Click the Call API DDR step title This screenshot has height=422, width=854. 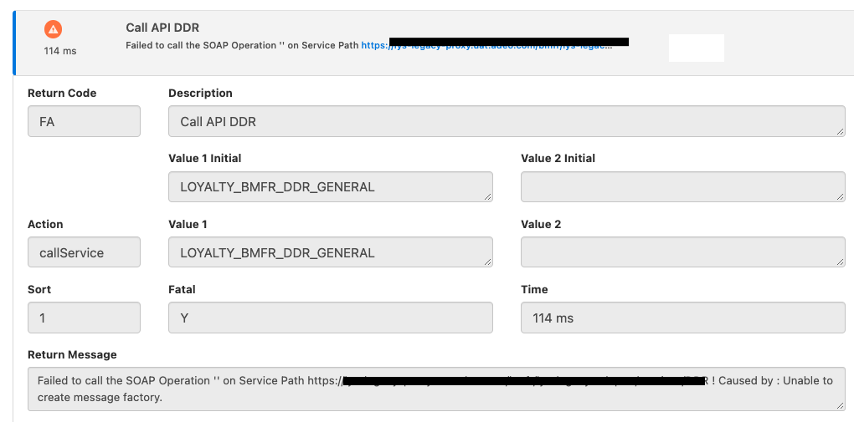pyautogui.click(x=162, y=28)
